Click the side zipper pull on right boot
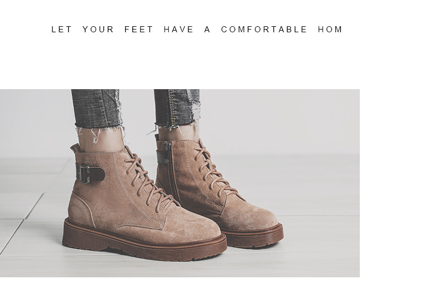Screen dimensions: 432x303 pos(167,145)
